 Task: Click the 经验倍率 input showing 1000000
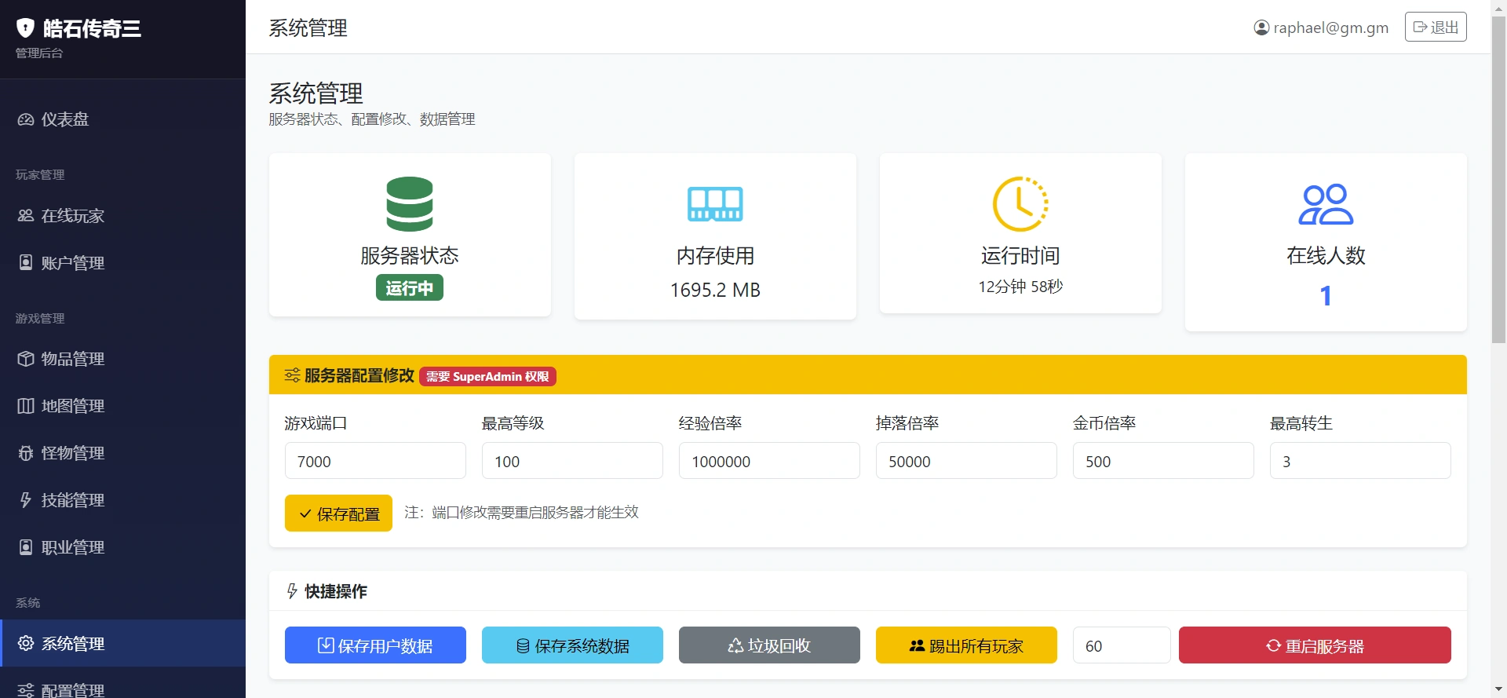pos(768,461)
